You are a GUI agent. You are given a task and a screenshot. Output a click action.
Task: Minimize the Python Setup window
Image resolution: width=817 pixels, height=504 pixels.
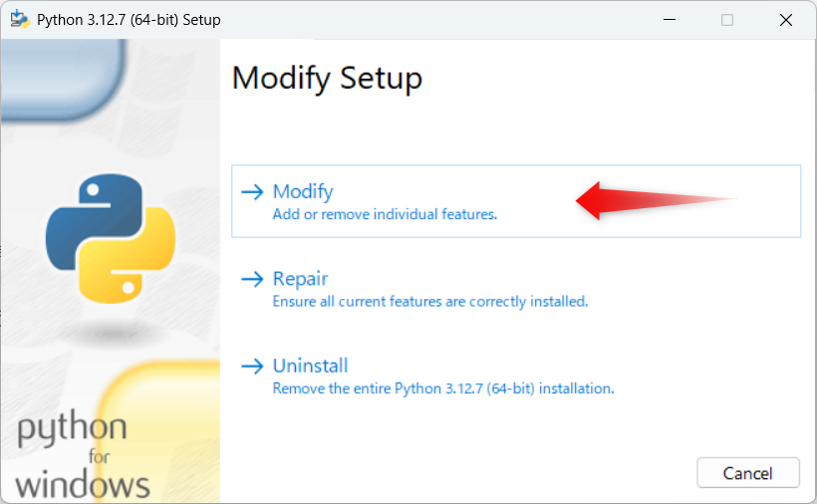click(670, 20)
